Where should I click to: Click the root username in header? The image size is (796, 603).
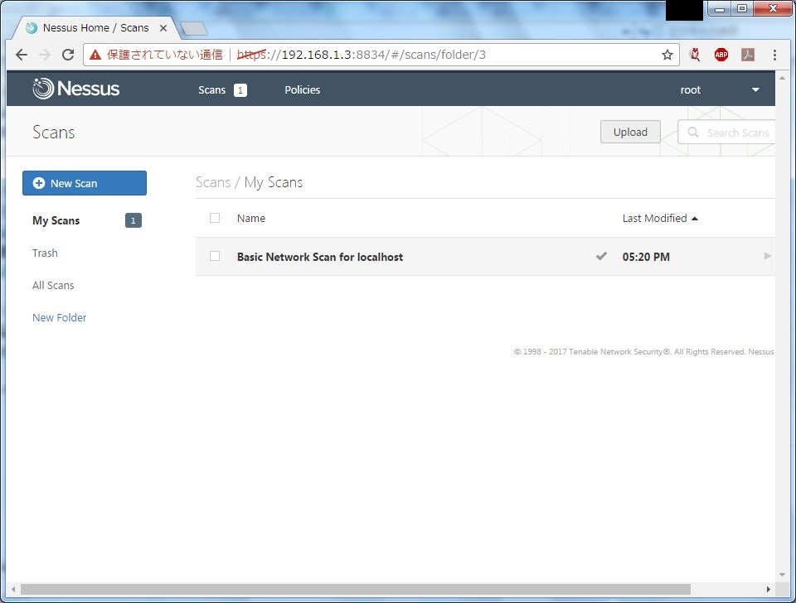pos(691,89)
